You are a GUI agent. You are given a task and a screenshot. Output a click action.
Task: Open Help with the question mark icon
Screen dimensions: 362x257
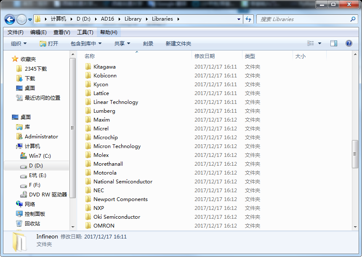tap(349, 43)
